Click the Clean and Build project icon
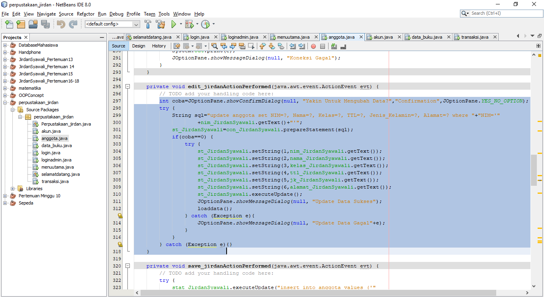Viewport: 544px width, 297px height. coord(160,25)
